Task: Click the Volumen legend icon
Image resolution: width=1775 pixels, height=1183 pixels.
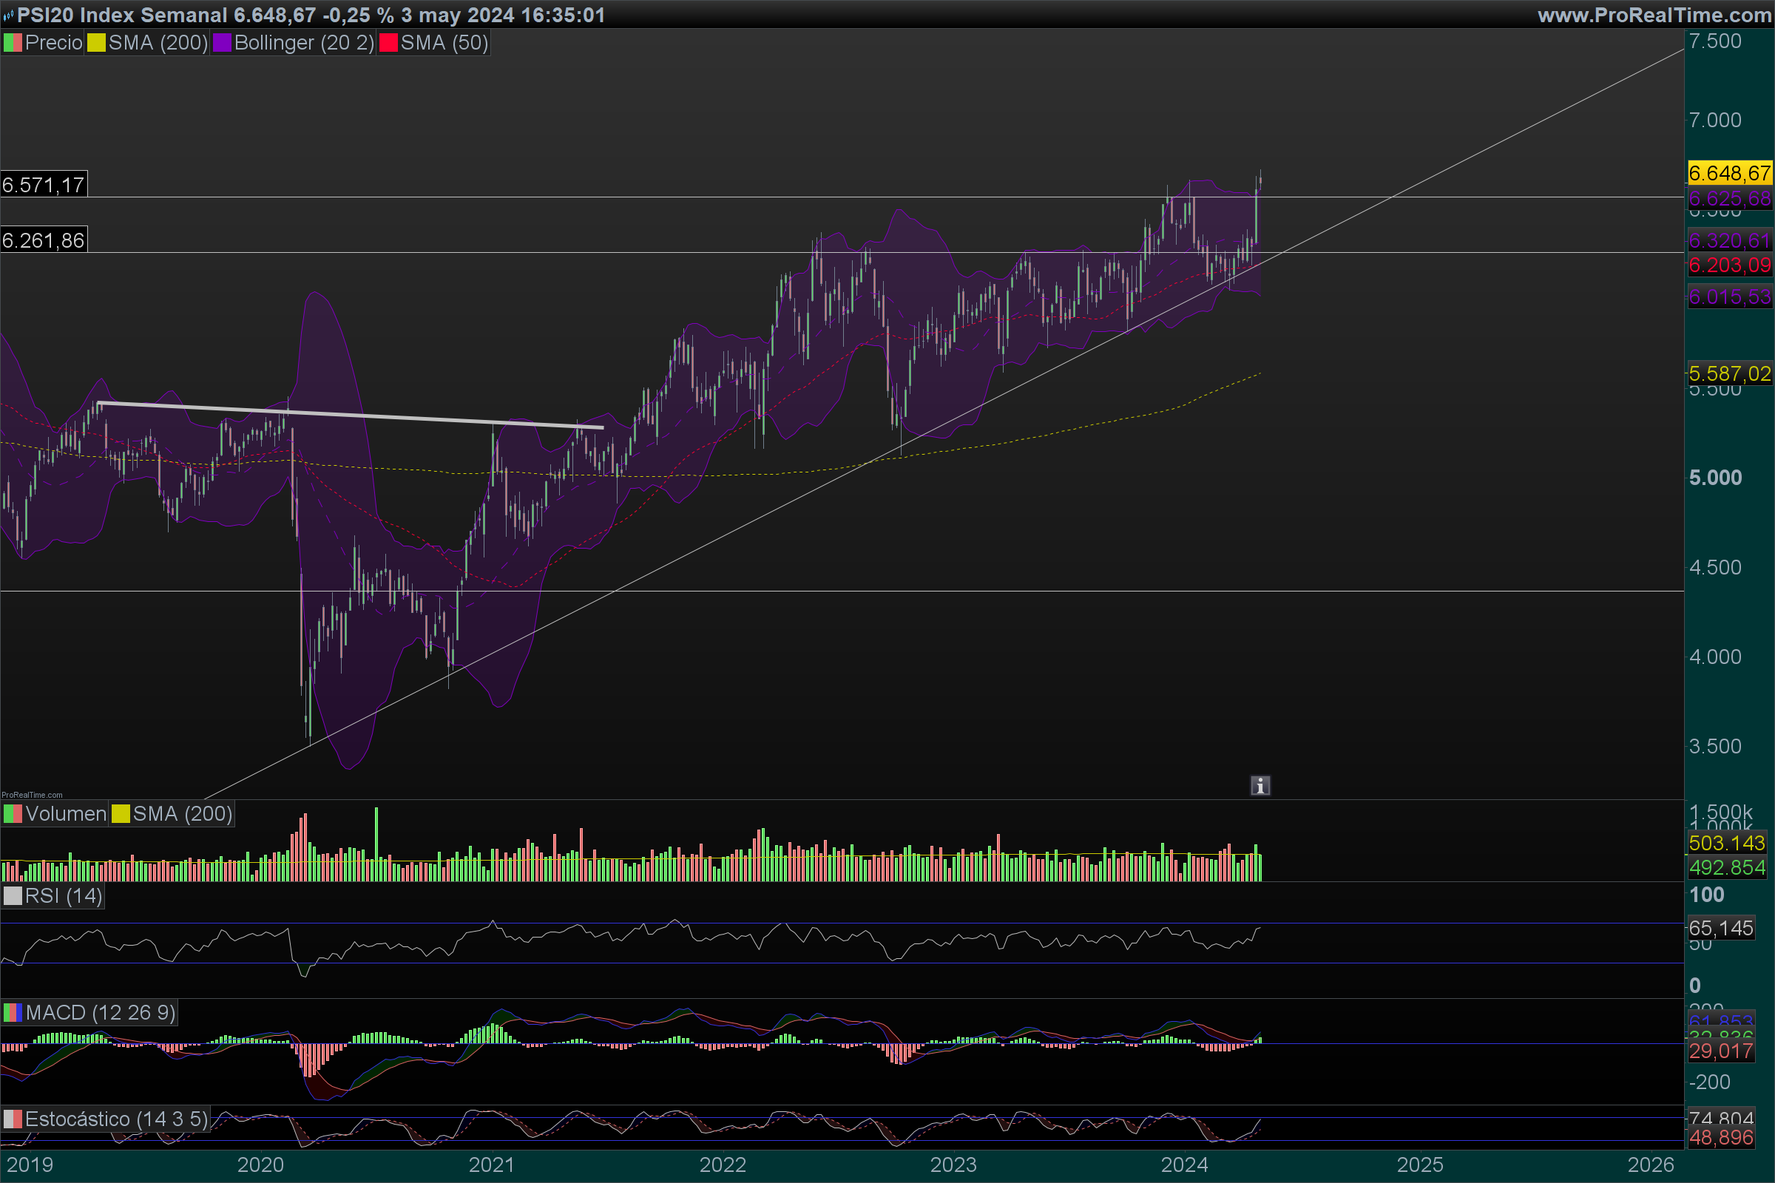Action: click(13, 814)
